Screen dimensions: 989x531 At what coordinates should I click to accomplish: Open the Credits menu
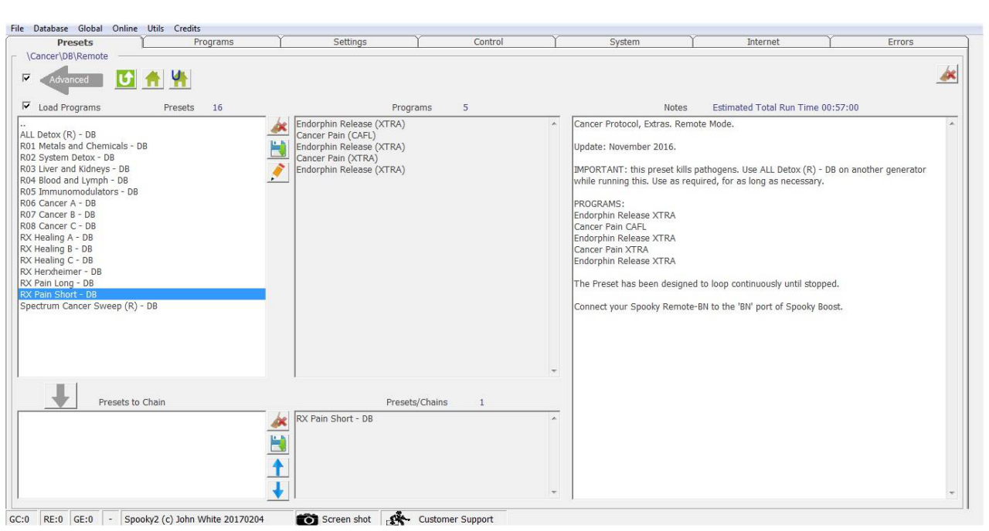pos(187,29)
